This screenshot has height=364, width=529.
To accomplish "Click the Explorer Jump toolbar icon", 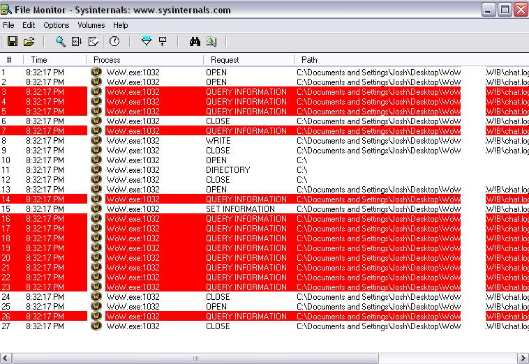I will (x=211, y=41).
